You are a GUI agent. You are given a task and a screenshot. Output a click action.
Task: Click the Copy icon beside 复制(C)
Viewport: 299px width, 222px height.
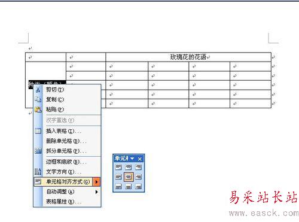(38, 99)
